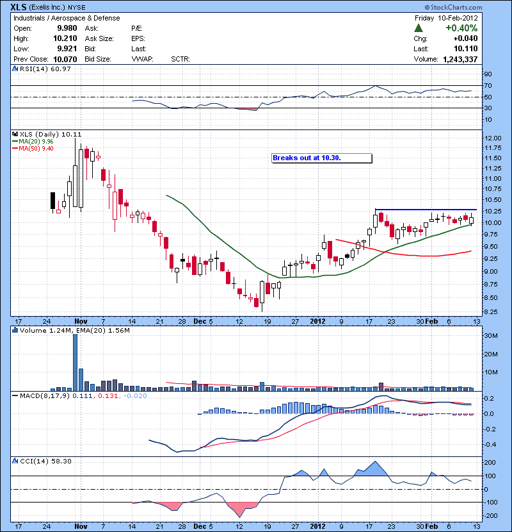Click the 'VWAP:' label
This screenshot has width=512, height=532.
(x=142, y=59)
